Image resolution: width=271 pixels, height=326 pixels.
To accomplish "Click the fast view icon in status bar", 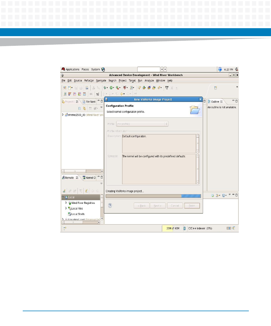I will tap(65, 228).
